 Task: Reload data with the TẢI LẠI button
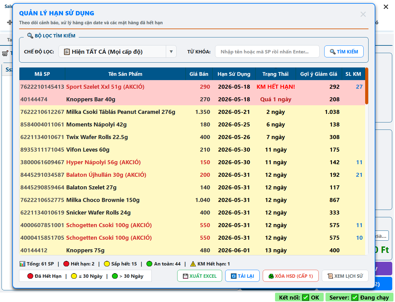242,276
